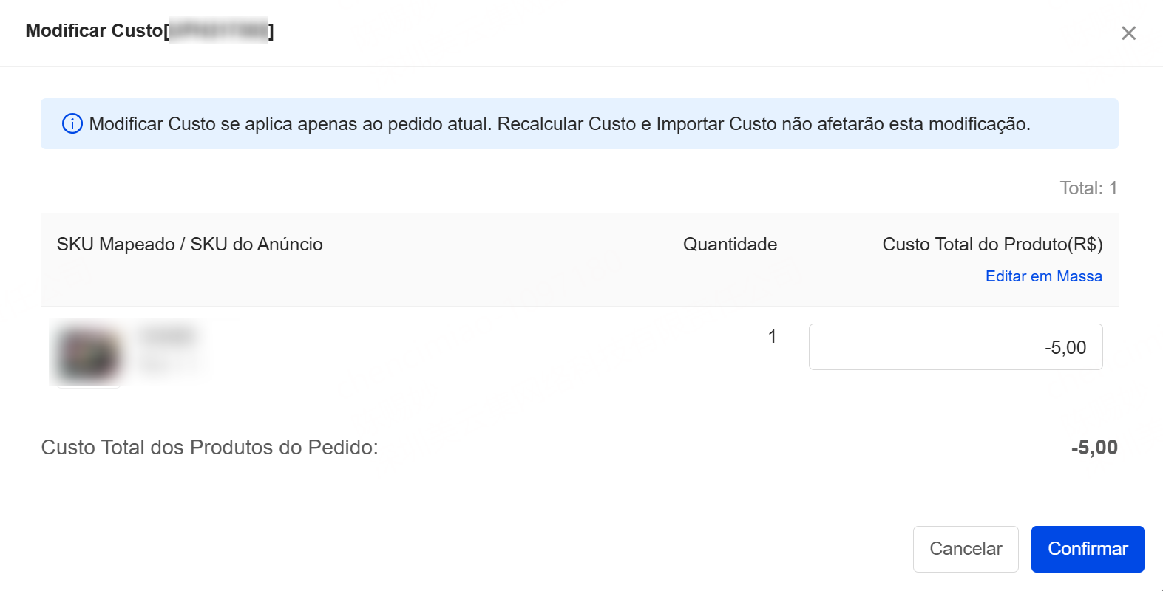Click the Custo Total dos Produtos do Pedido label
This screenshot has width=1163, height=591.
(209, 448)
